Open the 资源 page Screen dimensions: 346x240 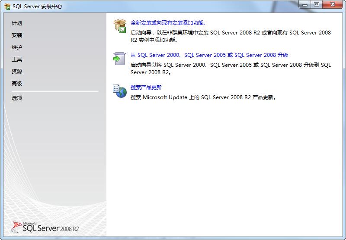coord(17,72)
